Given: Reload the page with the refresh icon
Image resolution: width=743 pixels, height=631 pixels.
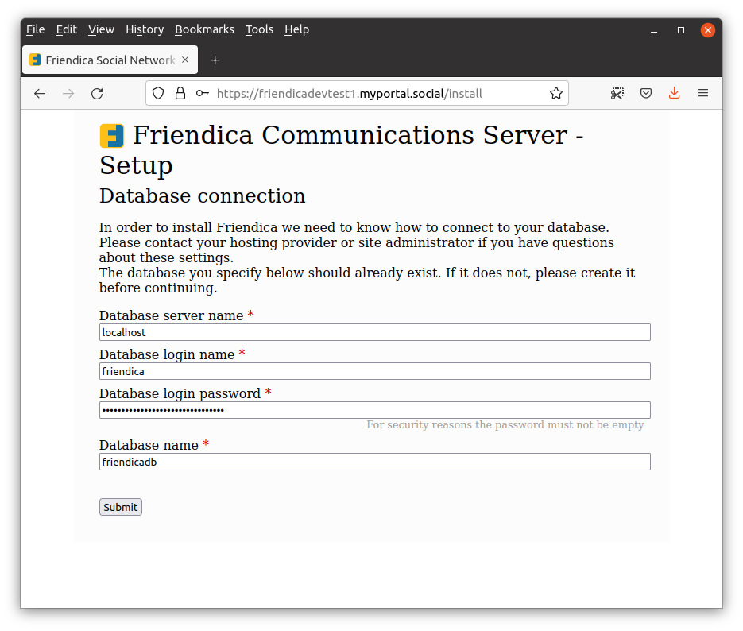Looking at the screenshot, I should click(x=97, y=94).
